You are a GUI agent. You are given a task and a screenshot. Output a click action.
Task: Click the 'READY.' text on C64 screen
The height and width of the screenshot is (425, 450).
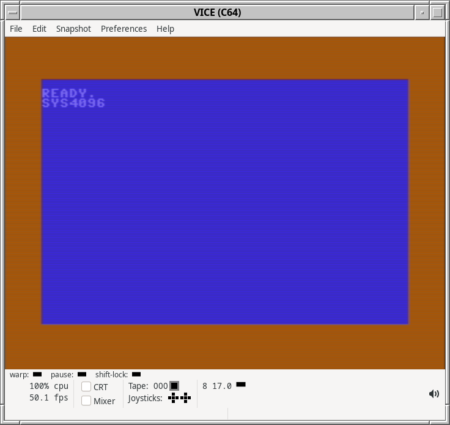click(68, 94)
